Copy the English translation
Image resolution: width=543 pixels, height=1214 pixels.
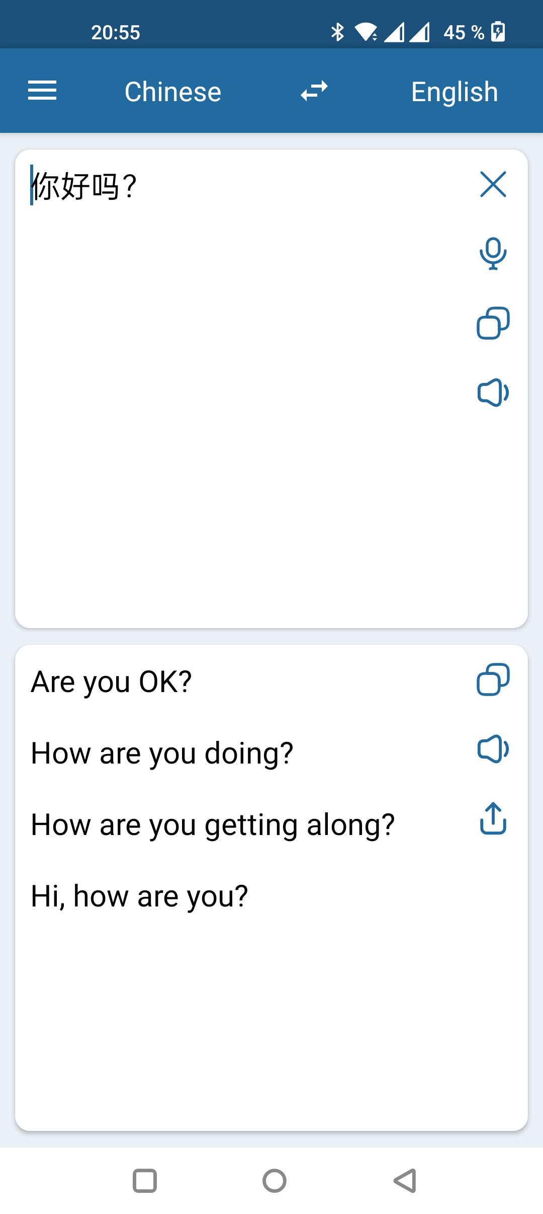point(493,679)
